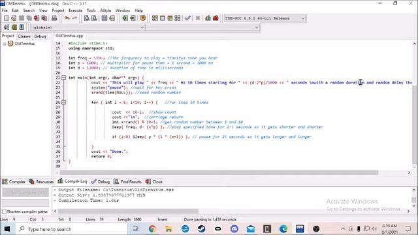
Task: Click the first icon in the project toolbar row
Action: click(x=6, y=27)
